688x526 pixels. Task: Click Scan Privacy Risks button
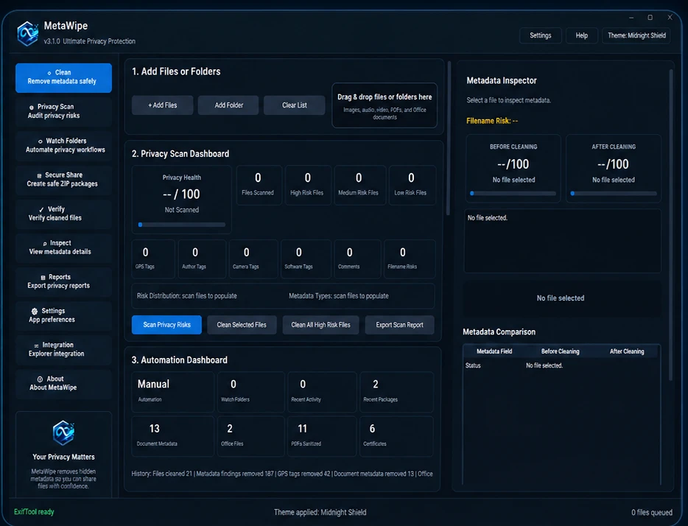click(x=166, y=325)
